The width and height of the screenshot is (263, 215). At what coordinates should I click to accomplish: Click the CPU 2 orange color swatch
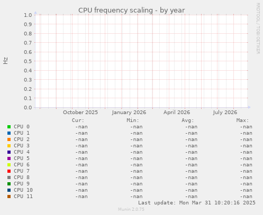click(9, 139)
